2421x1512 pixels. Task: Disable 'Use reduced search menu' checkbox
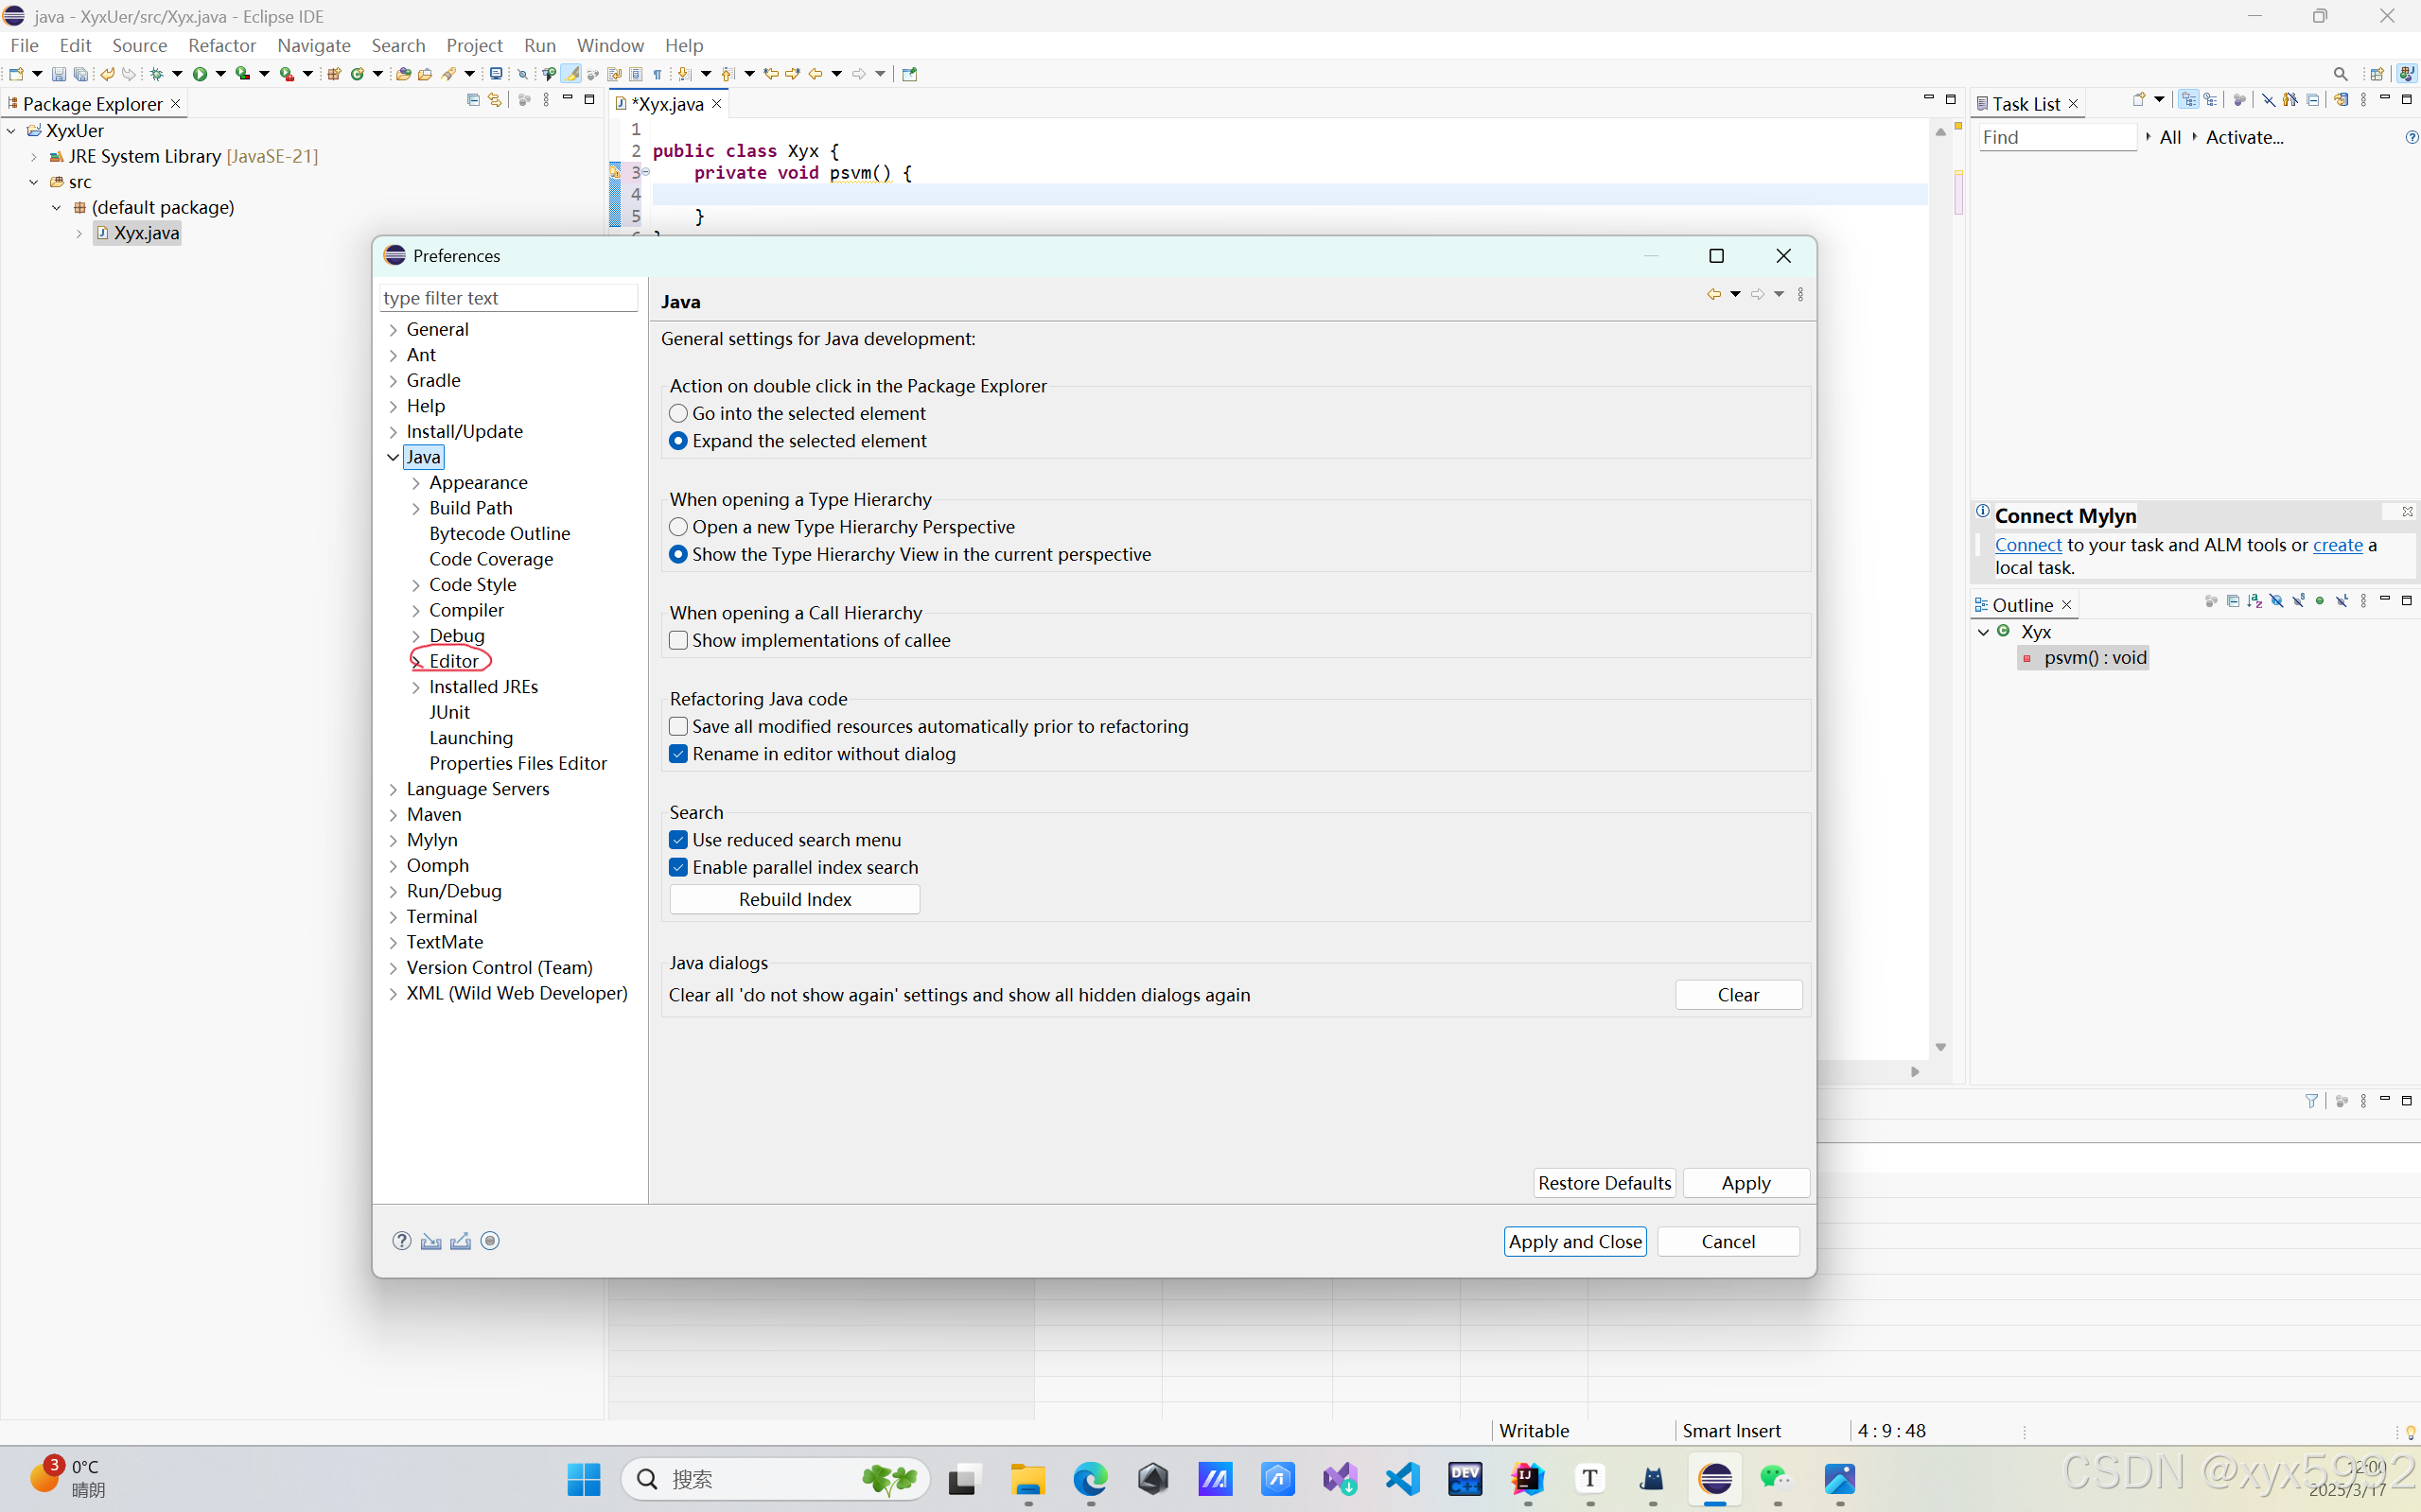pos(678,840)
